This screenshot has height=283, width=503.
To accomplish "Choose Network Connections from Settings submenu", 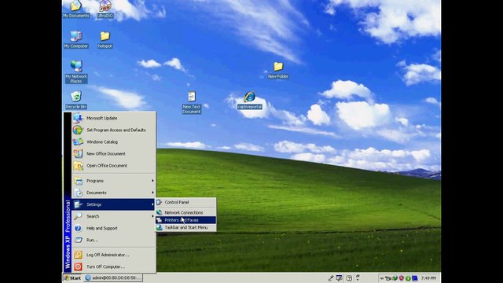I will pos(185,212).
